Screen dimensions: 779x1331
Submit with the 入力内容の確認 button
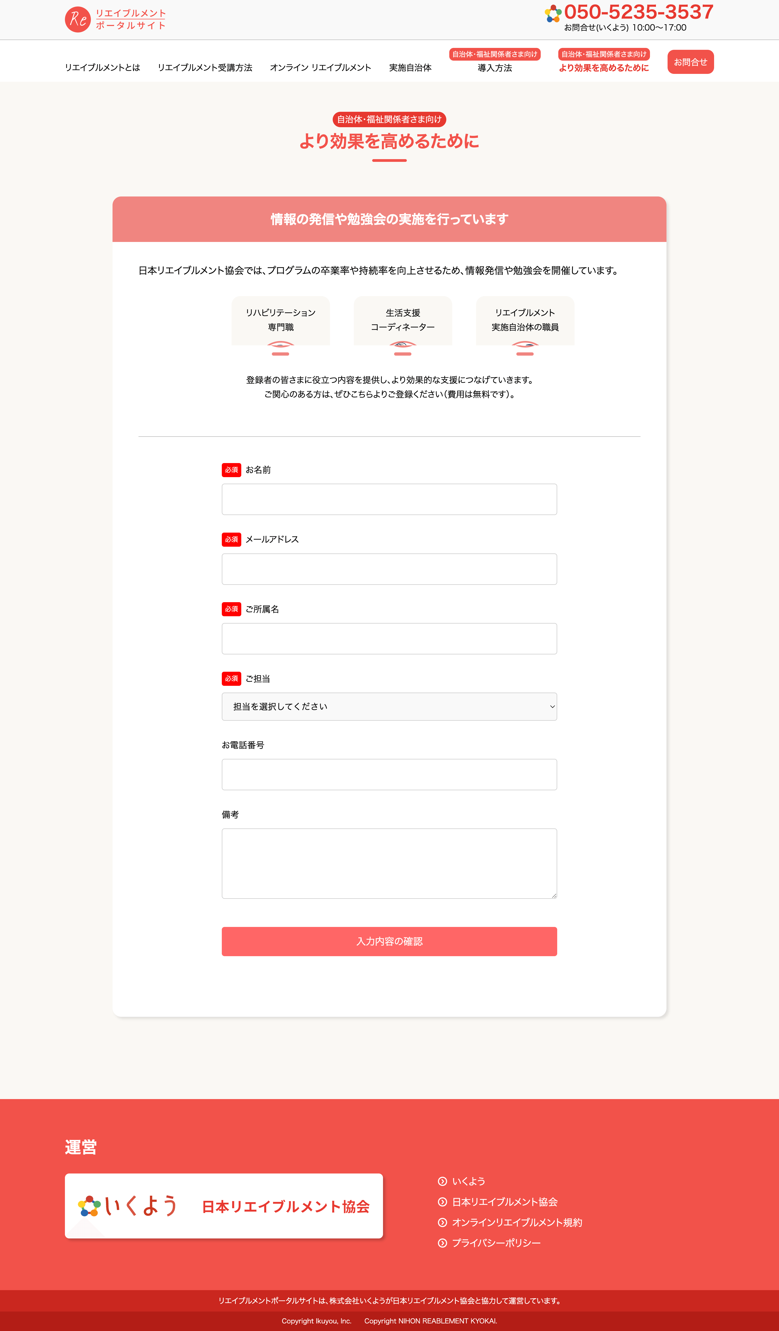coord(389,941)
